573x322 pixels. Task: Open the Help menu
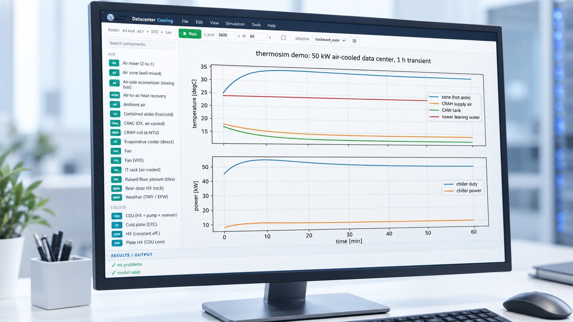[271, 25]
